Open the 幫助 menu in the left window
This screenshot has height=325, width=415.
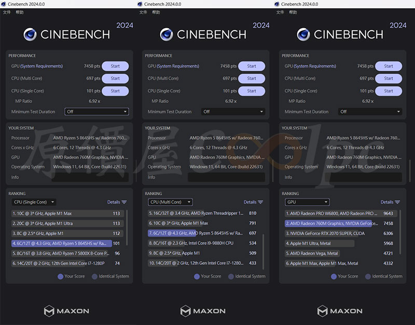tap(20, 12)
